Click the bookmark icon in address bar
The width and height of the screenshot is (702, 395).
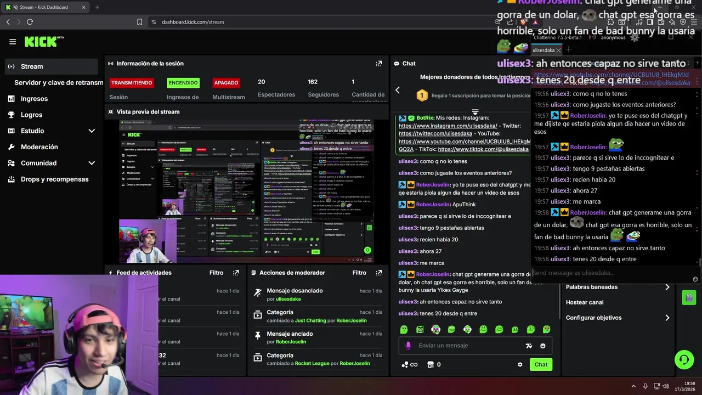coord(139,22)
